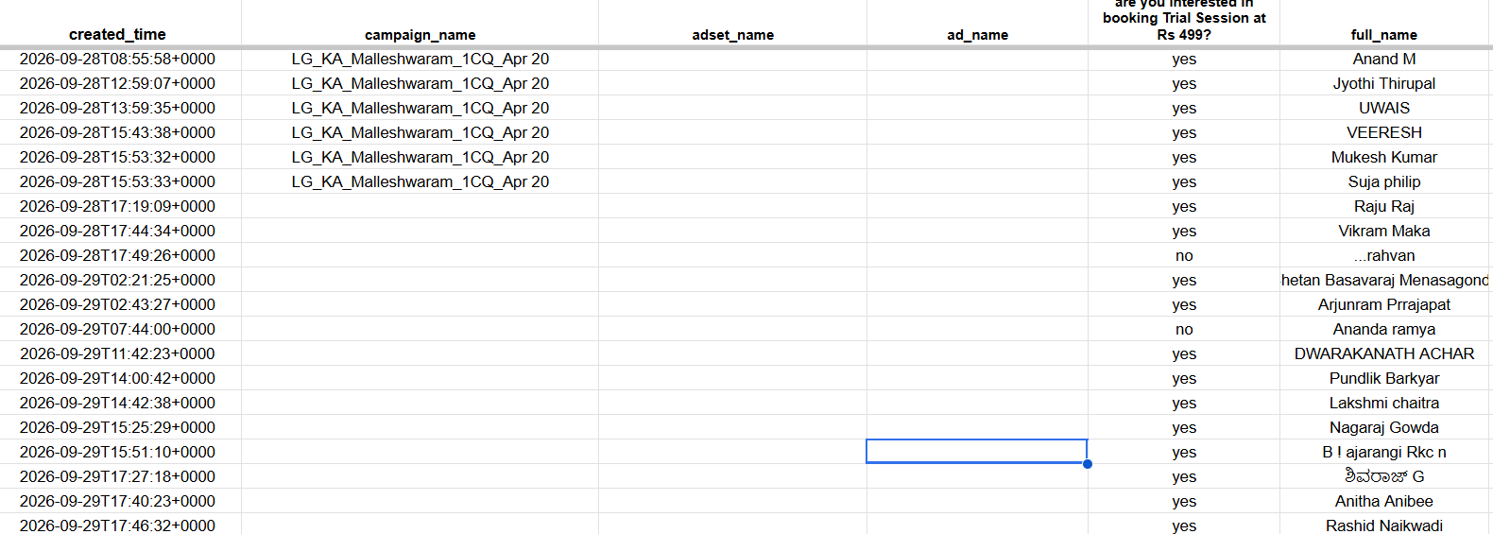Viewport: 1493px width, 534px height.
Task: Click the Anitha Anibee cell
Action: pyautogui.click(x=1384, y=501)
